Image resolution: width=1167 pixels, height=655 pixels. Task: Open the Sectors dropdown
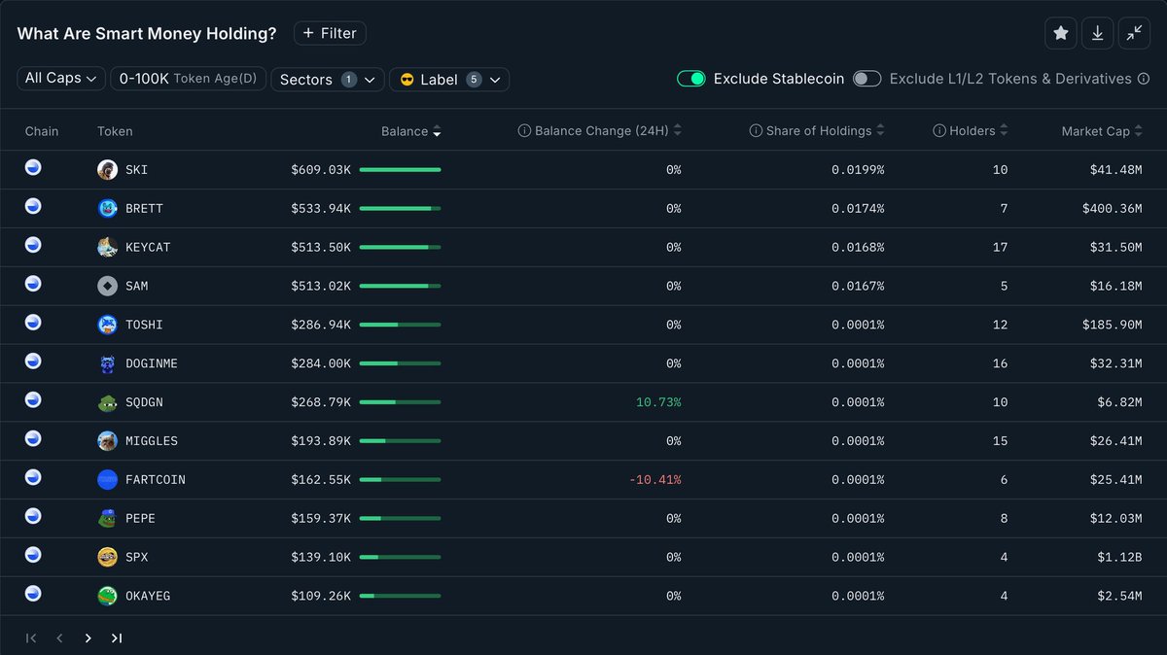pyautogui.click(x=328, y=80)
